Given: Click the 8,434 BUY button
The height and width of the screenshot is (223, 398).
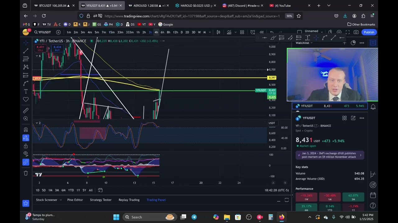Looking at the screenshot, I should [x=57, y=48].
